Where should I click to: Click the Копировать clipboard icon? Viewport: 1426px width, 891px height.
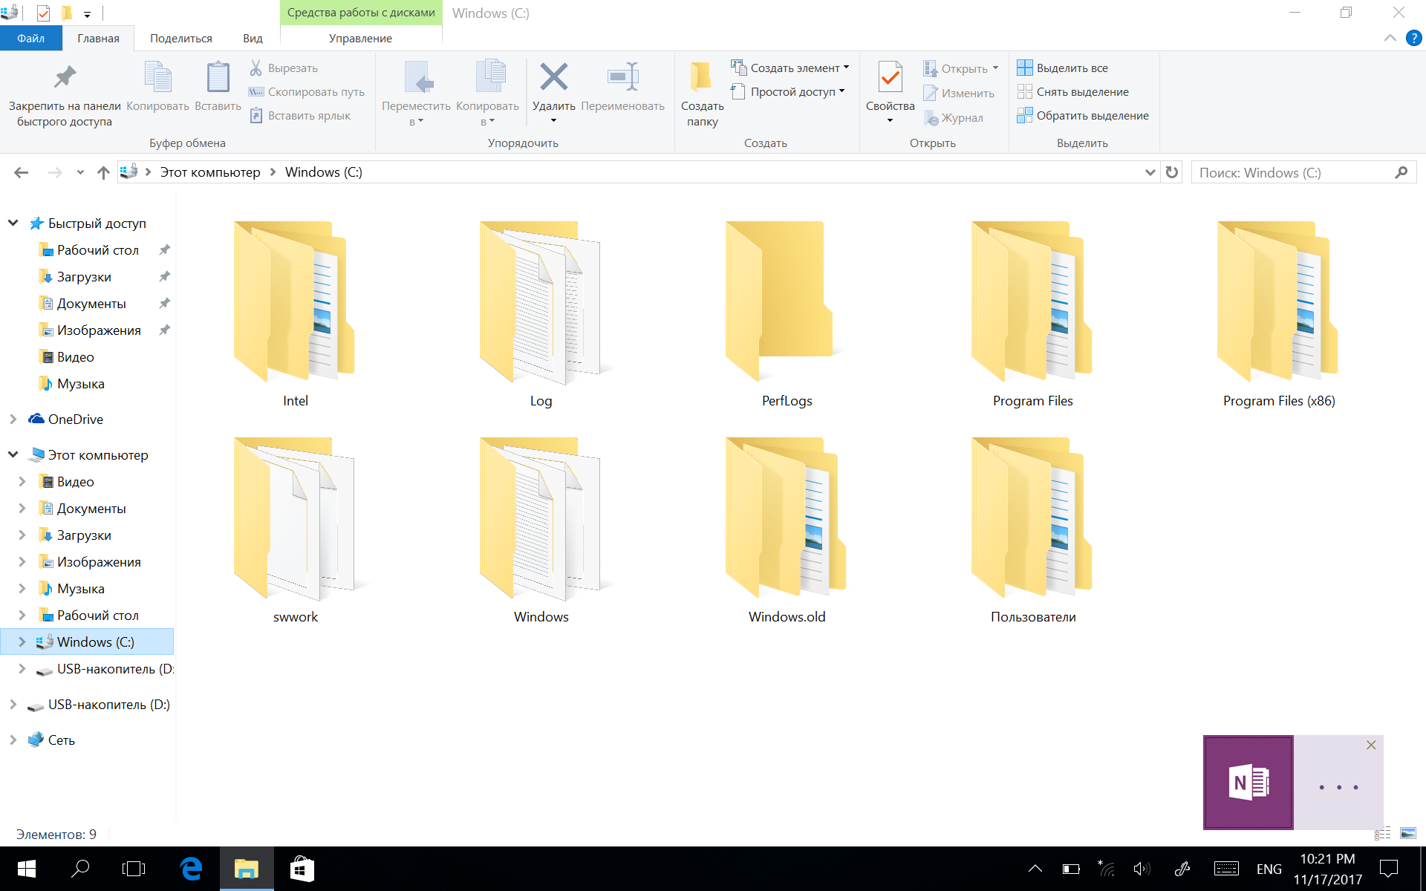pos(157,77)
